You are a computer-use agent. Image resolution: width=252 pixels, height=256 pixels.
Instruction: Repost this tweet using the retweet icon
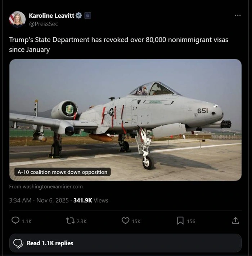point(70,221)
